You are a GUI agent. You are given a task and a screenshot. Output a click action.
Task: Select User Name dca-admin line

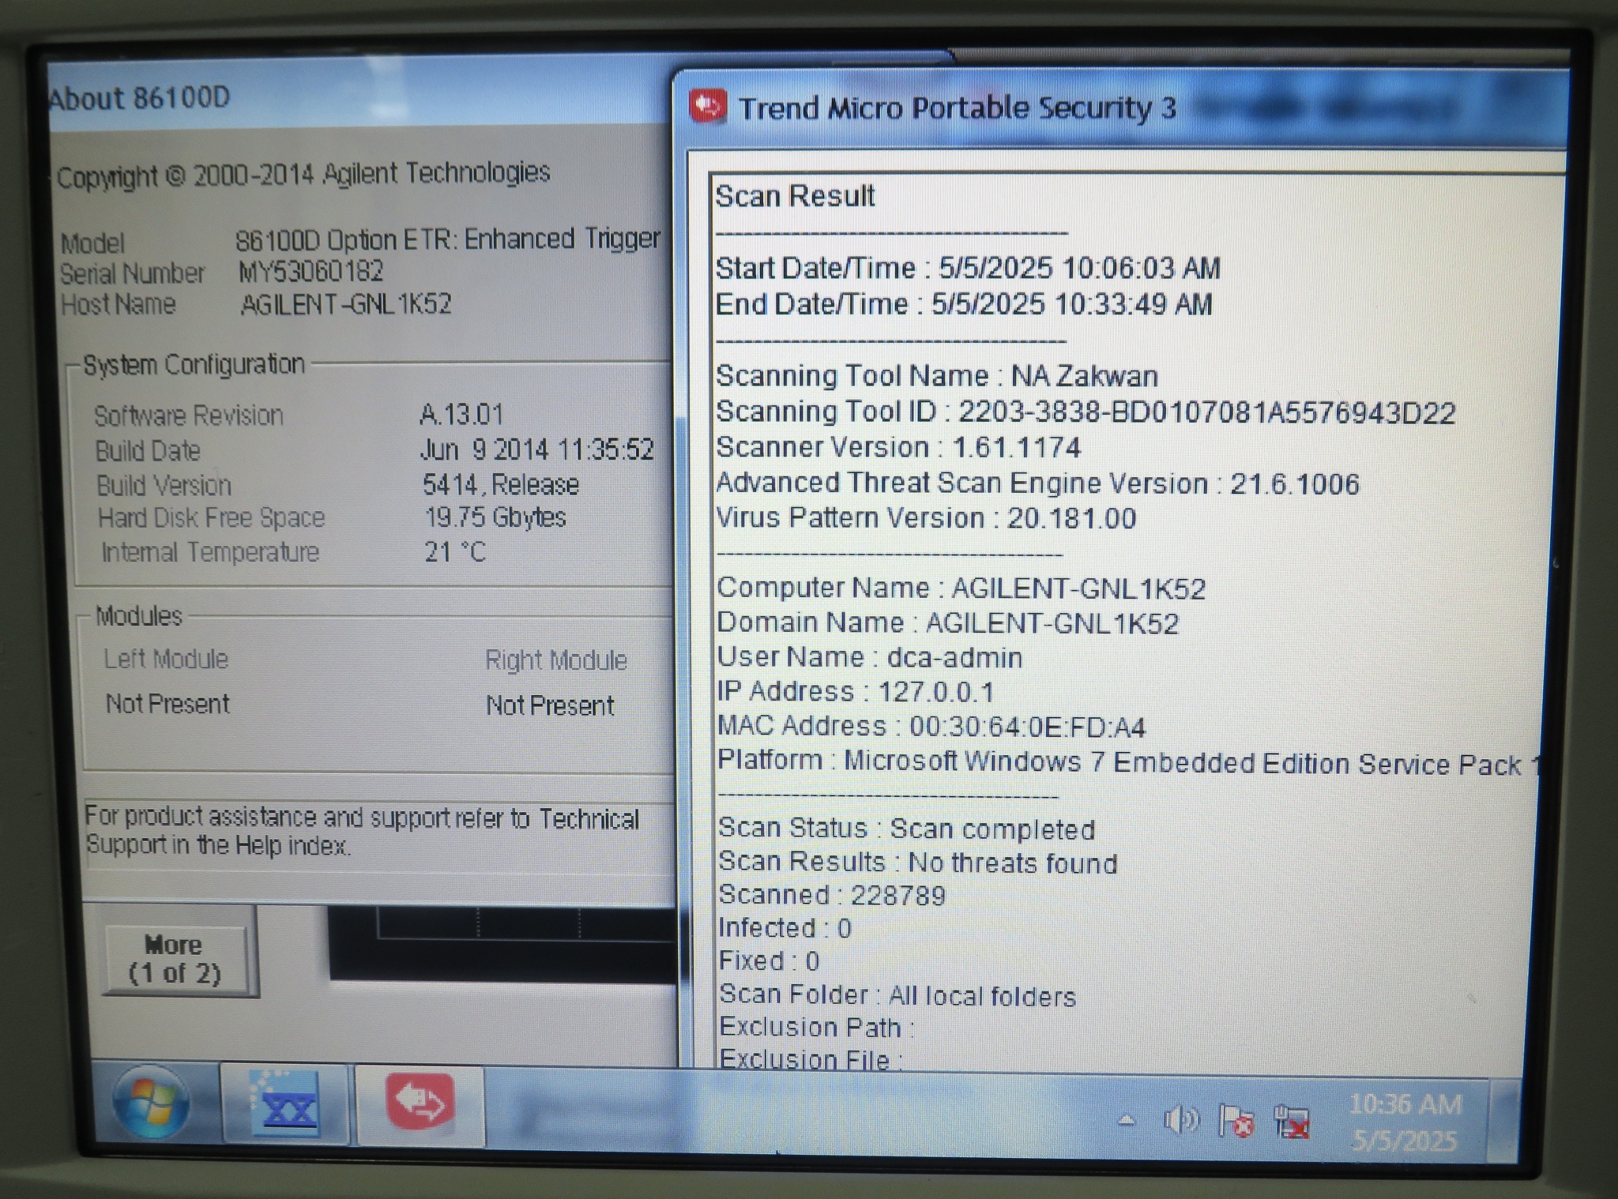(870, 657)
